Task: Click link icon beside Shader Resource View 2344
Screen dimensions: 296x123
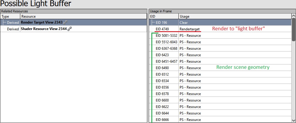Action: (x=69, y=29)
